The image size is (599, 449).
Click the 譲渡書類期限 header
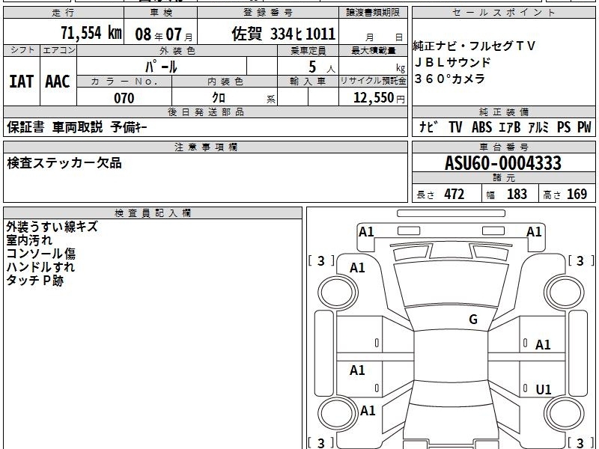373,13
